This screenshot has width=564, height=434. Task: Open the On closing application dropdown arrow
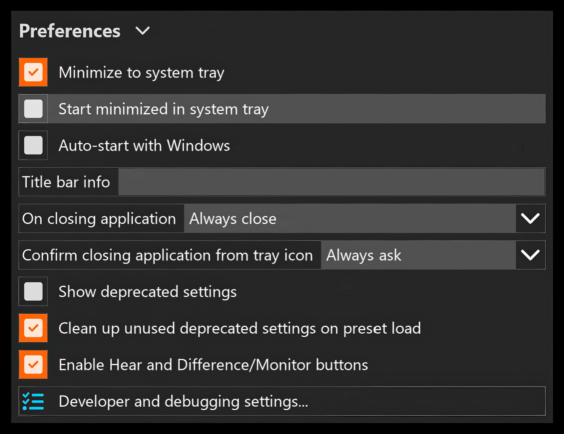(x=530, y=218)
